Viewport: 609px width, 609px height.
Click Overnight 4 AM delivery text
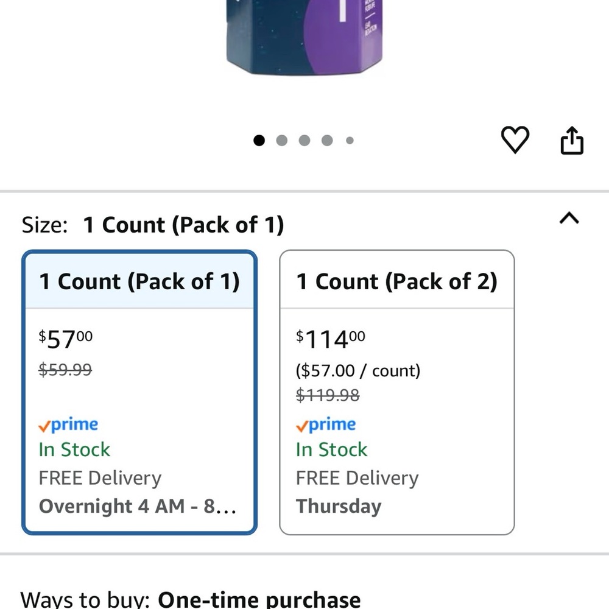(x=138, y=506)
